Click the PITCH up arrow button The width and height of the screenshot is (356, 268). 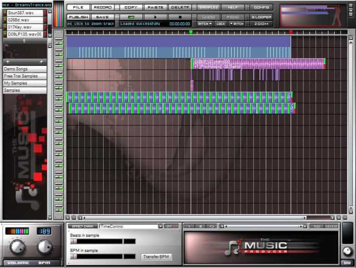tap(205, 24)
